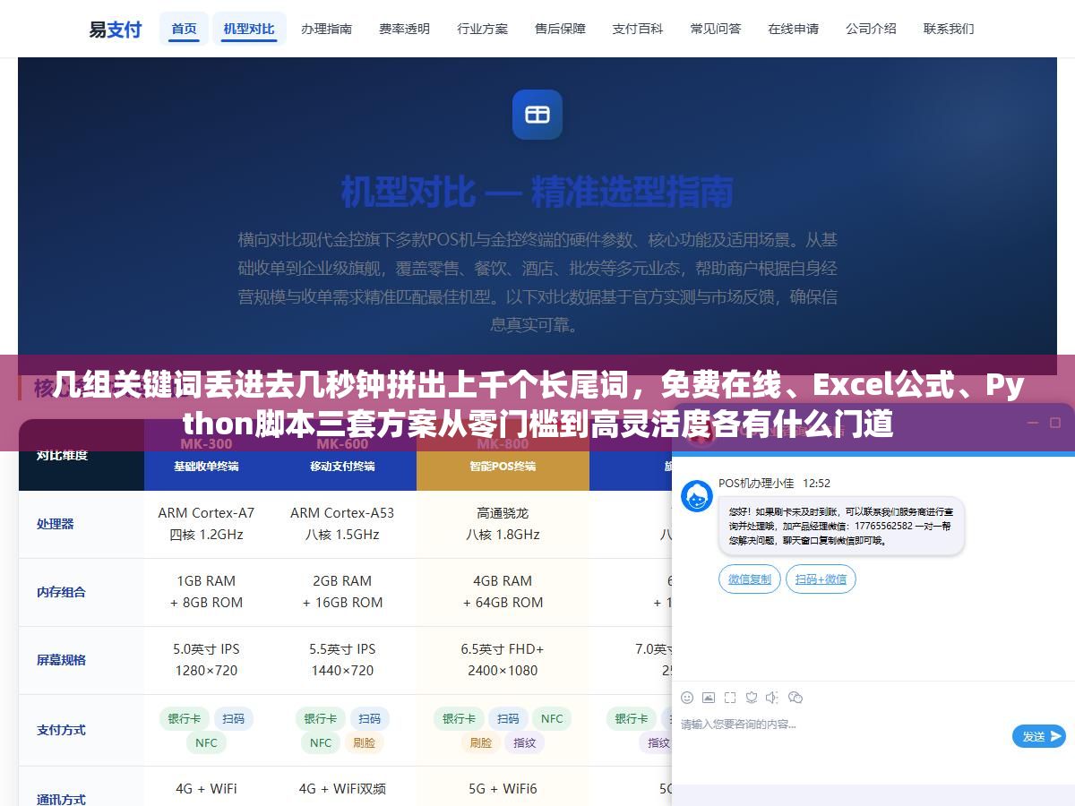Click the 刷脸 tag in MK-800 column
Screen dimensions: 1075x806
pos(481,742)
